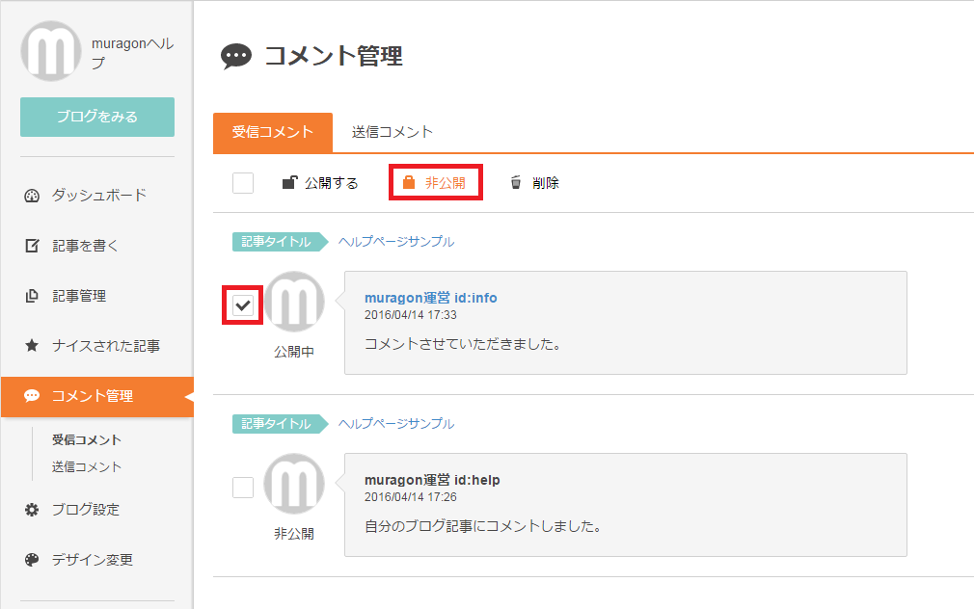The image size is (974, 609).
Task: Click the unlock icon next to 公開する
Action: (288, 182)
